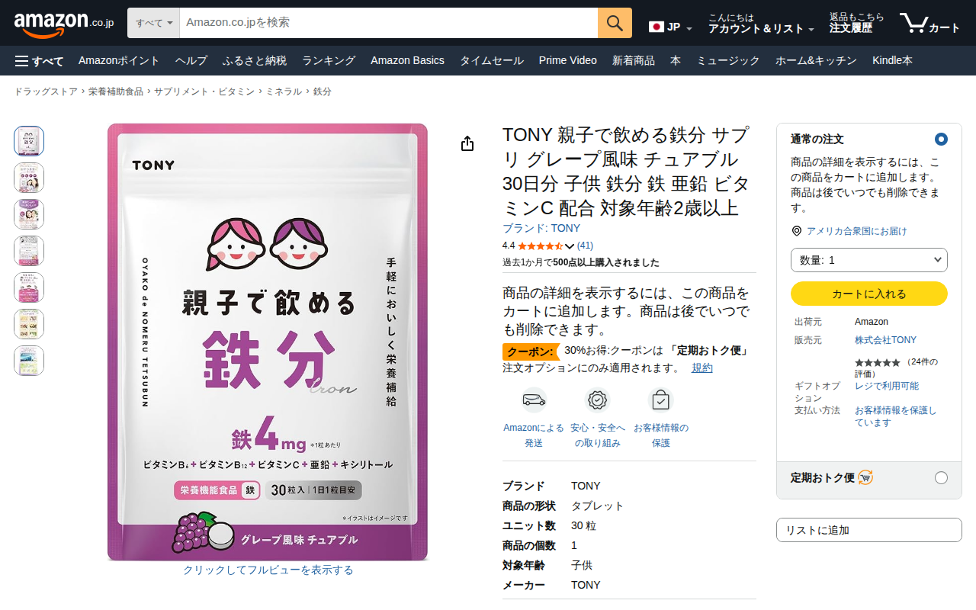The image size is (976, 610).
Task: Select the 通常の注文 radio button
Action: 941,140
